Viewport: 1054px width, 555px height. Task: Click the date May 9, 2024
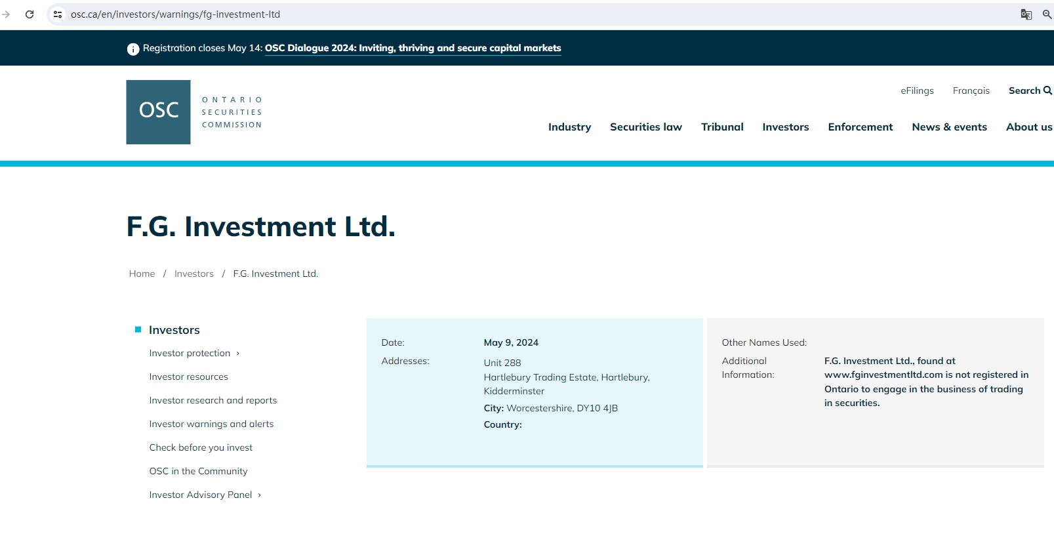(x=511, y=342)
